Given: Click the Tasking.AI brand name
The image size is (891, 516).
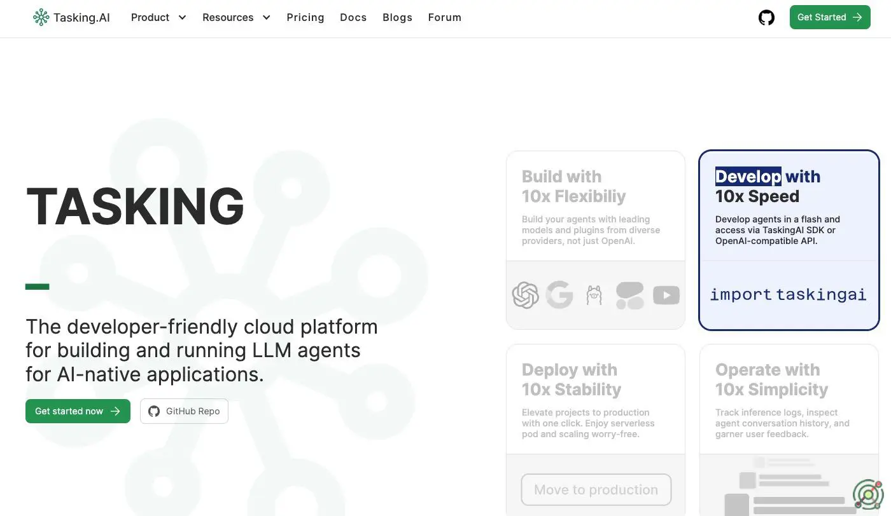Looking at the screenshot, I should click(81, 17).
